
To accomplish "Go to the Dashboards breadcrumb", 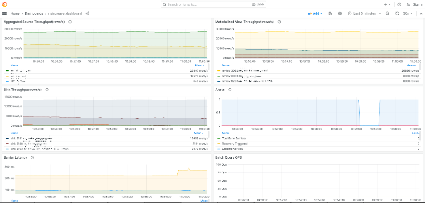I will click(x=34, y=13).
